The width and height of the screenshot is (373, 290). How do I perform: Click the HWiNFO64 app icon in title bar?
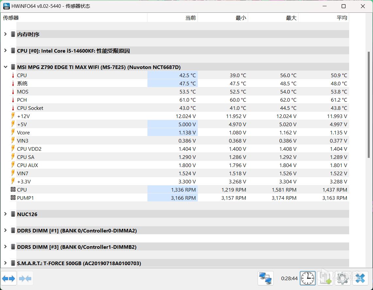[x=6, y=6]
